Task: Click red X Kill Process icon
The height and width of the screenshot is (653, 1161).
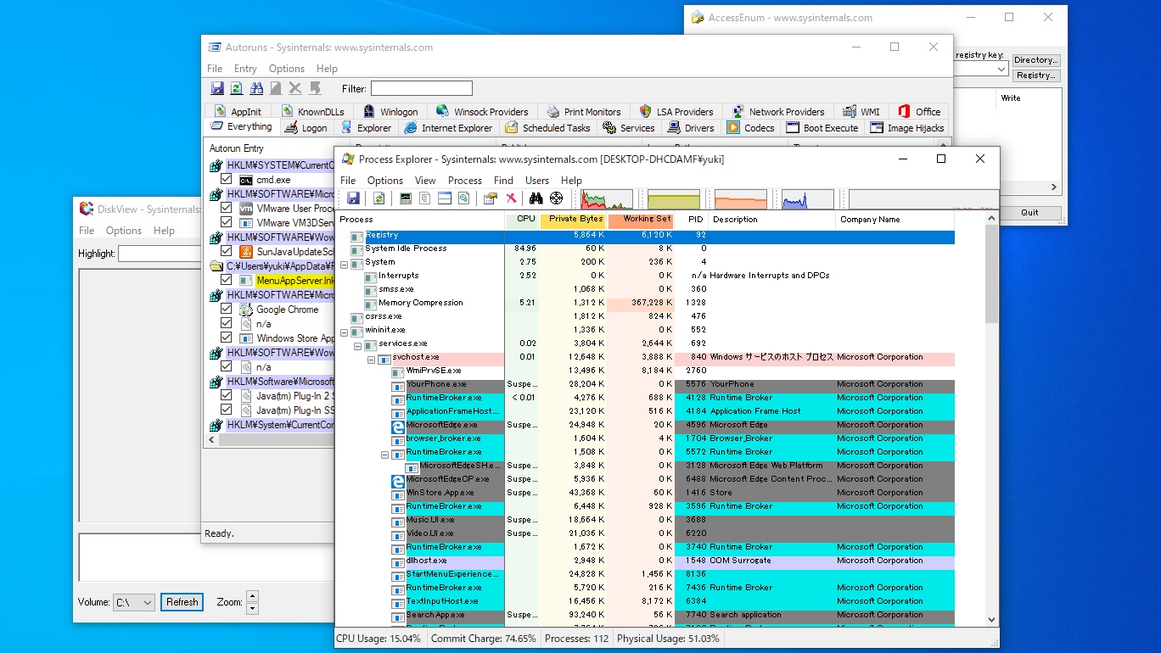Action: pos(511,198)
